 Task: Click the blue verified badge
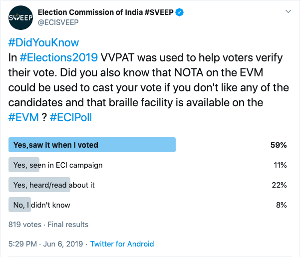[180, 12]
